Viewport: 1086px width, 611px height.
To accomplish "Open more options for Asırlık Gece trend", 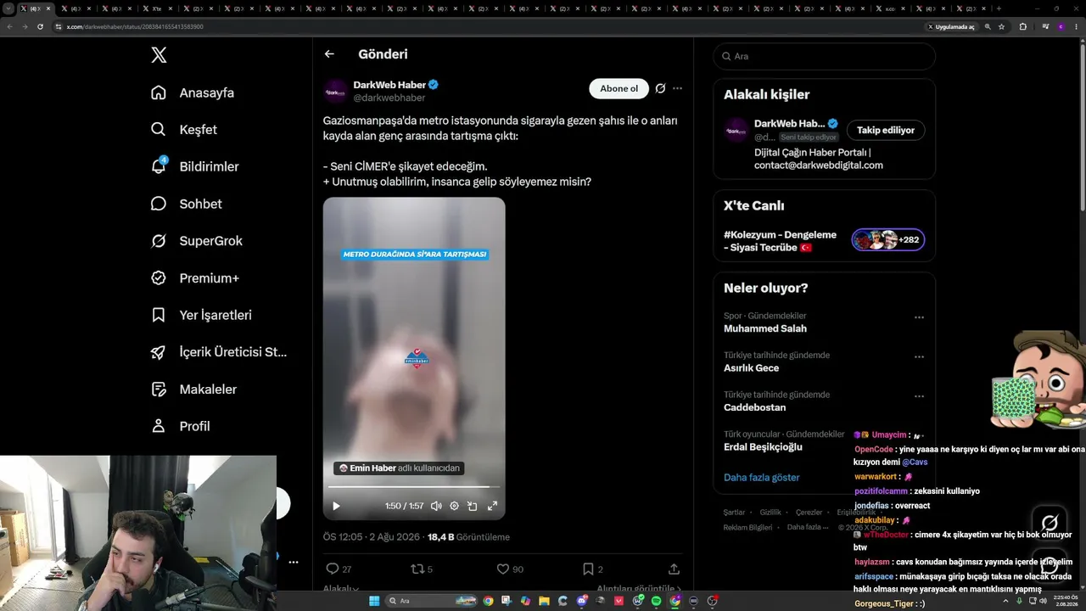I will pos(919,356).
